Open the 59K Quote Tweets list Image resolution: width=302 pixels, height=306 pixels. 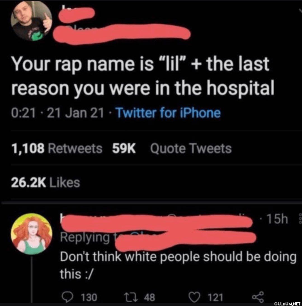click(172, 149)
